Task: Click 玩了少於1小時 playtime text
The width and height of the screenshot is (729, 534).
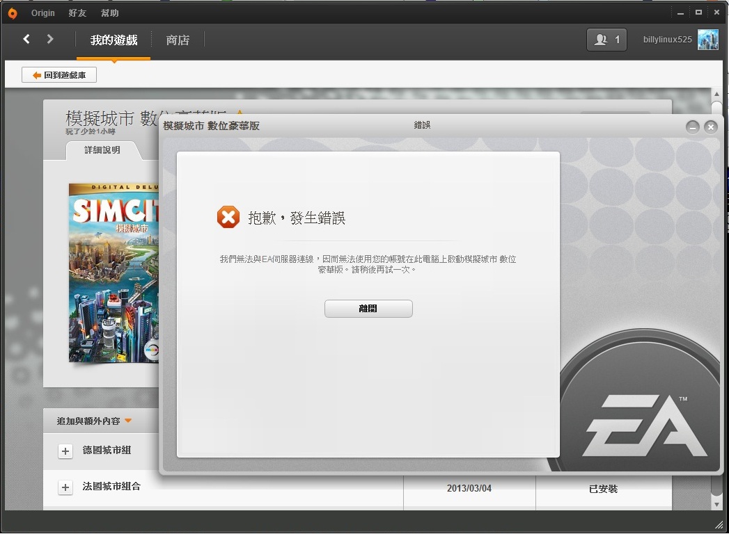Action: 91,132
